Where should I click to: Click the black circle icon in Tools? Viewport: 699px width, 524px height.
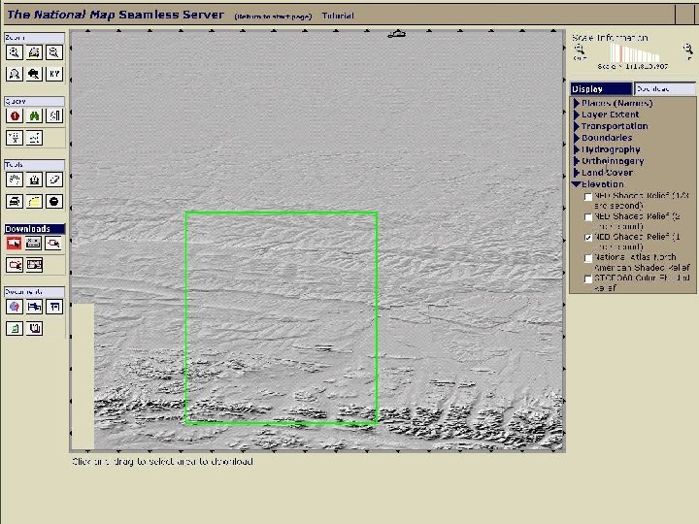54,202
